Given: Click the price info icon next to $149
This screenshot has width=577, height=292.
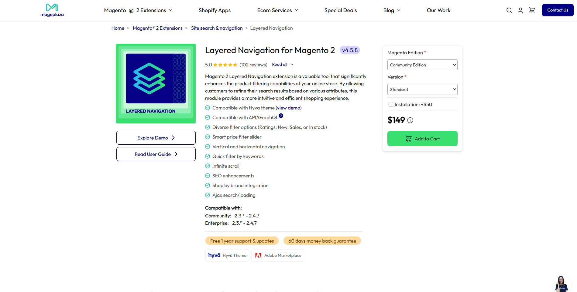Looking at the screenshot, I should (410, 120).
